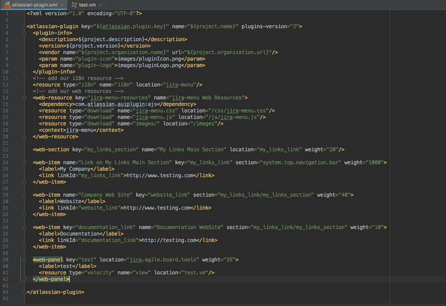
Task: Click the ${project.version} text
Action: click(93, 46)
